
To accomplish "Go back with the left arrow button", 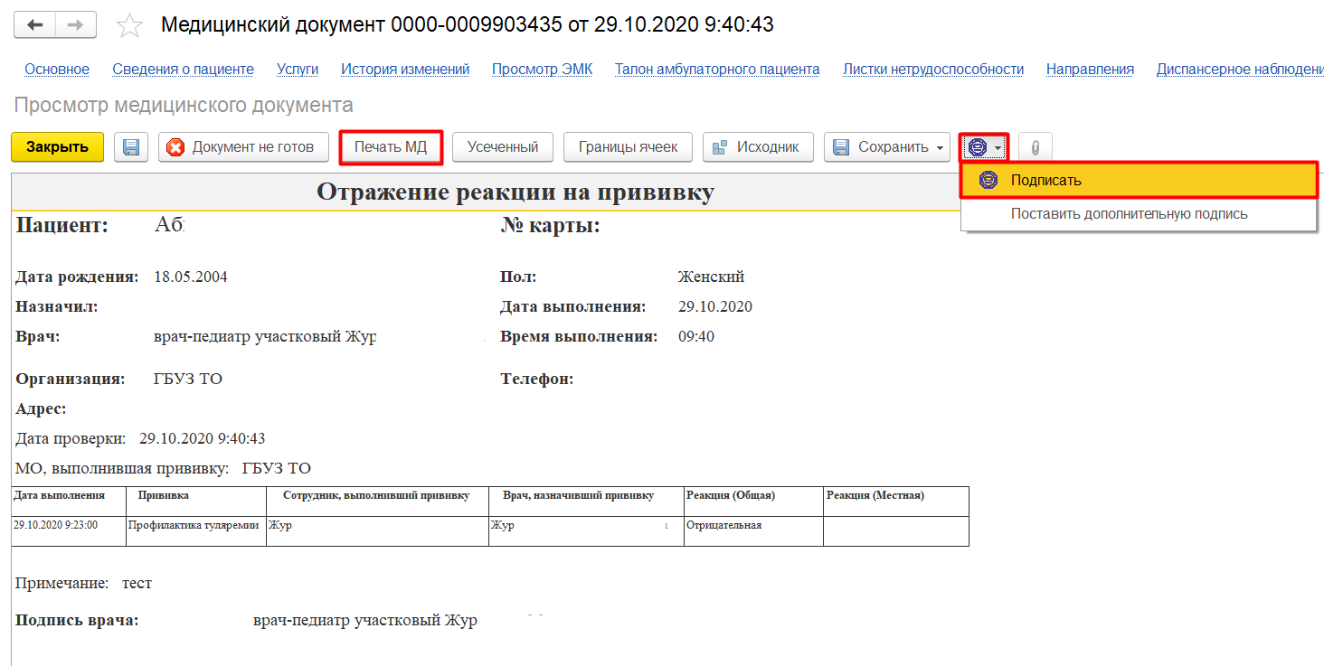I will pos(35,24).
